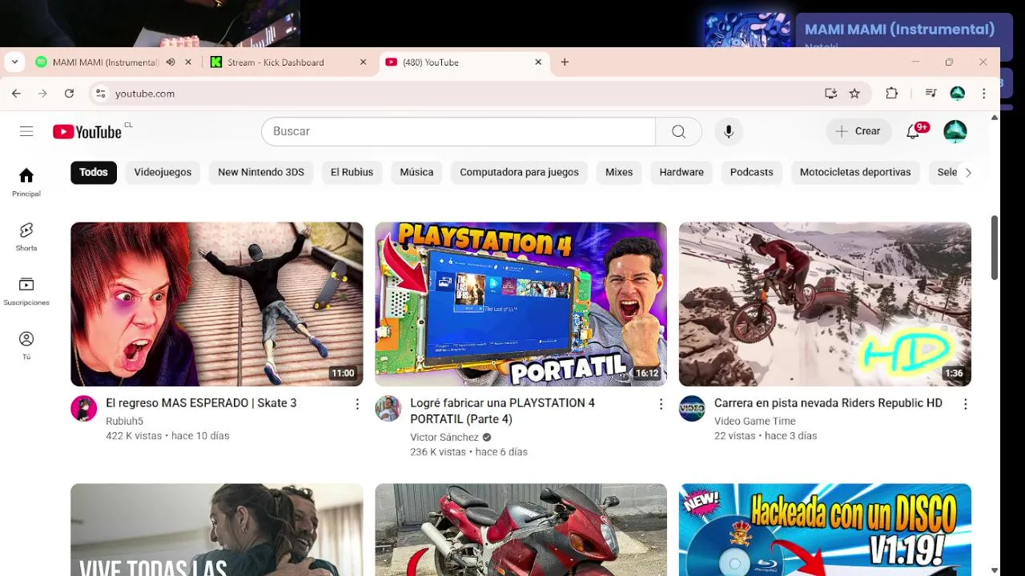Filter by Computadora para juegos chip
1025x576 pixels.
(519, 172)
